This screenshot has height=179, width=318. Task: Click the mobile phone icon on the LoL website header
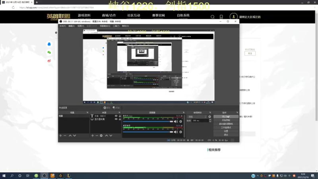(221, 17)
